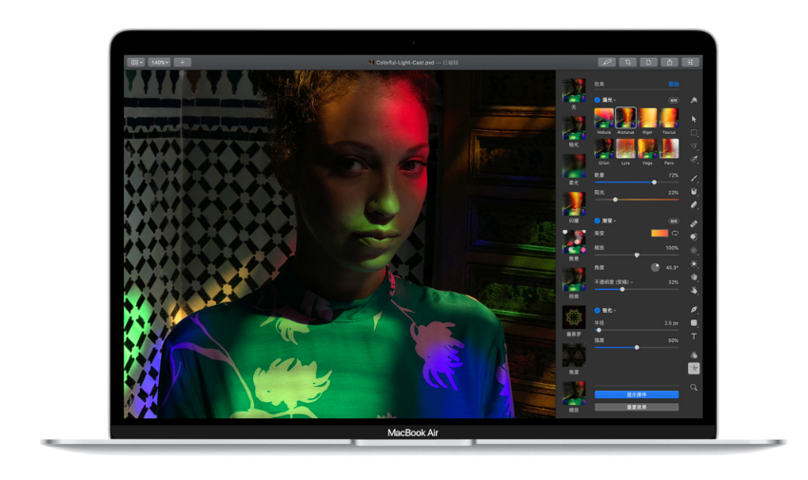This screenshot has width=808, height=480.
Task: Click the plus Add button in toolbar
Action: click(x=183, y=62)
